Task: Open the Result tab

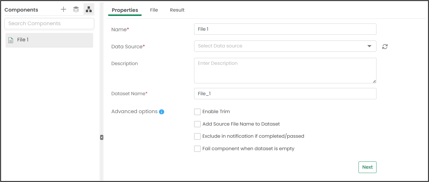Action: [177, 10]
